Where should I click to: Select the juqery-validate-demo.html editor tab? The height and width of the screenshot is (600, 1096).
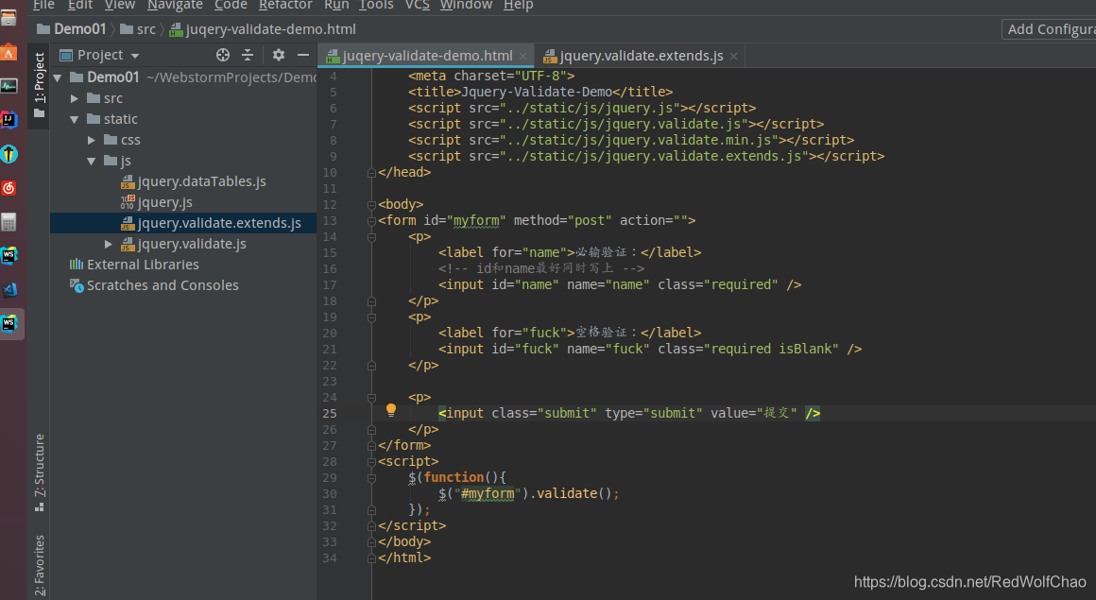(427, 56)
